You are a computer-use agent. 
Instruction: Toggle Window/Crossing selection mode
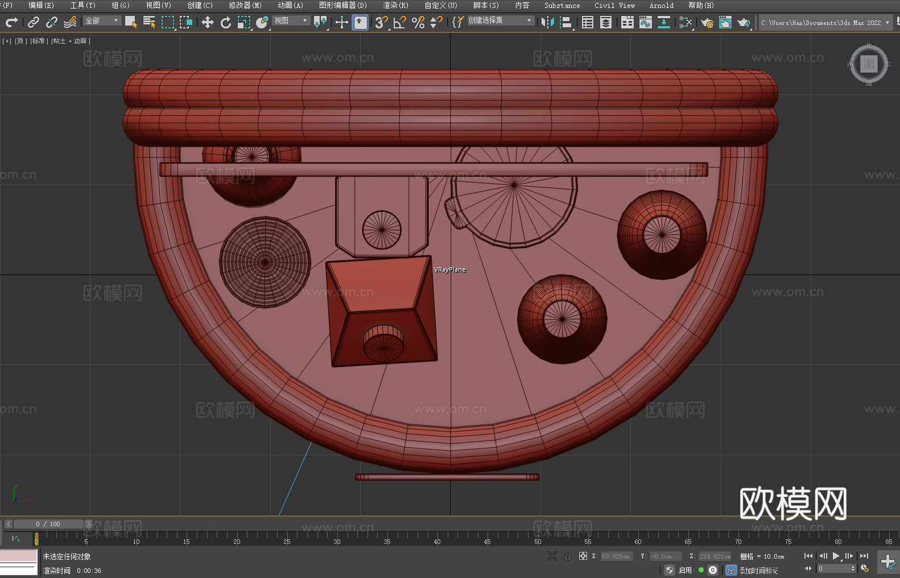coord(185,22)
